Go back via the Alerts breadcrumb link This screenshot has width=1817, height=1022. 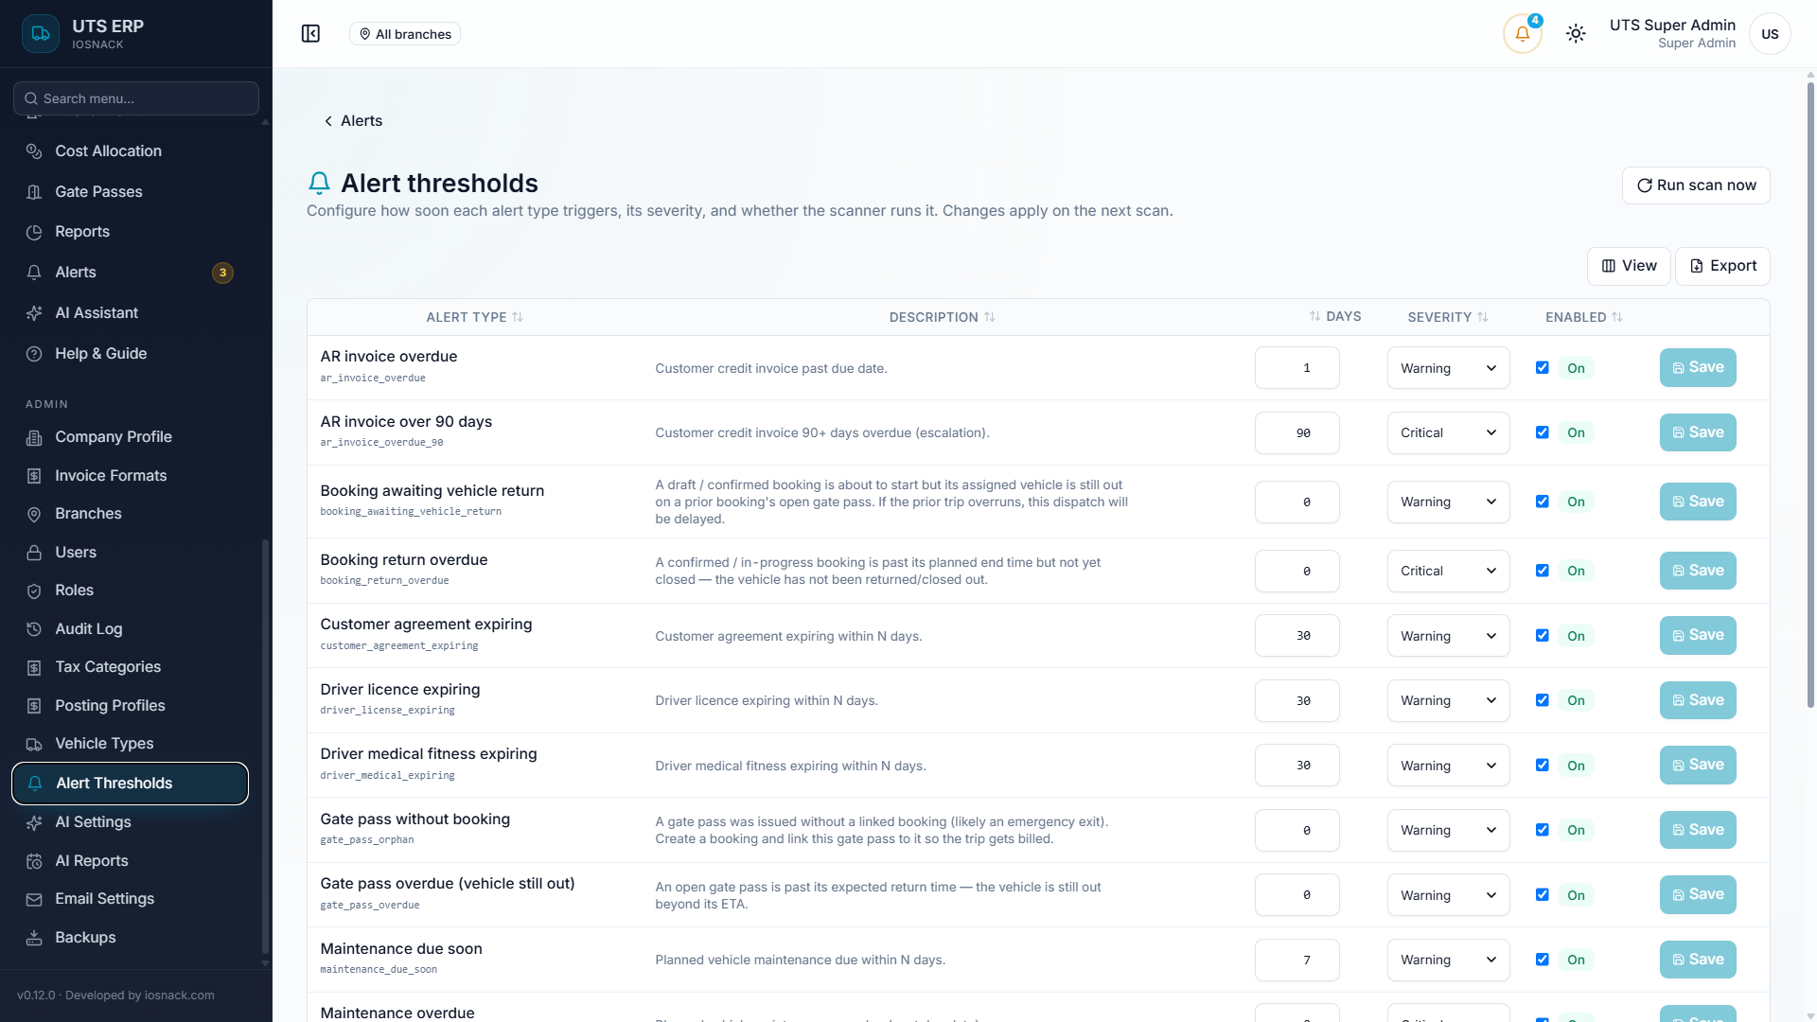[x=353, y=121]
